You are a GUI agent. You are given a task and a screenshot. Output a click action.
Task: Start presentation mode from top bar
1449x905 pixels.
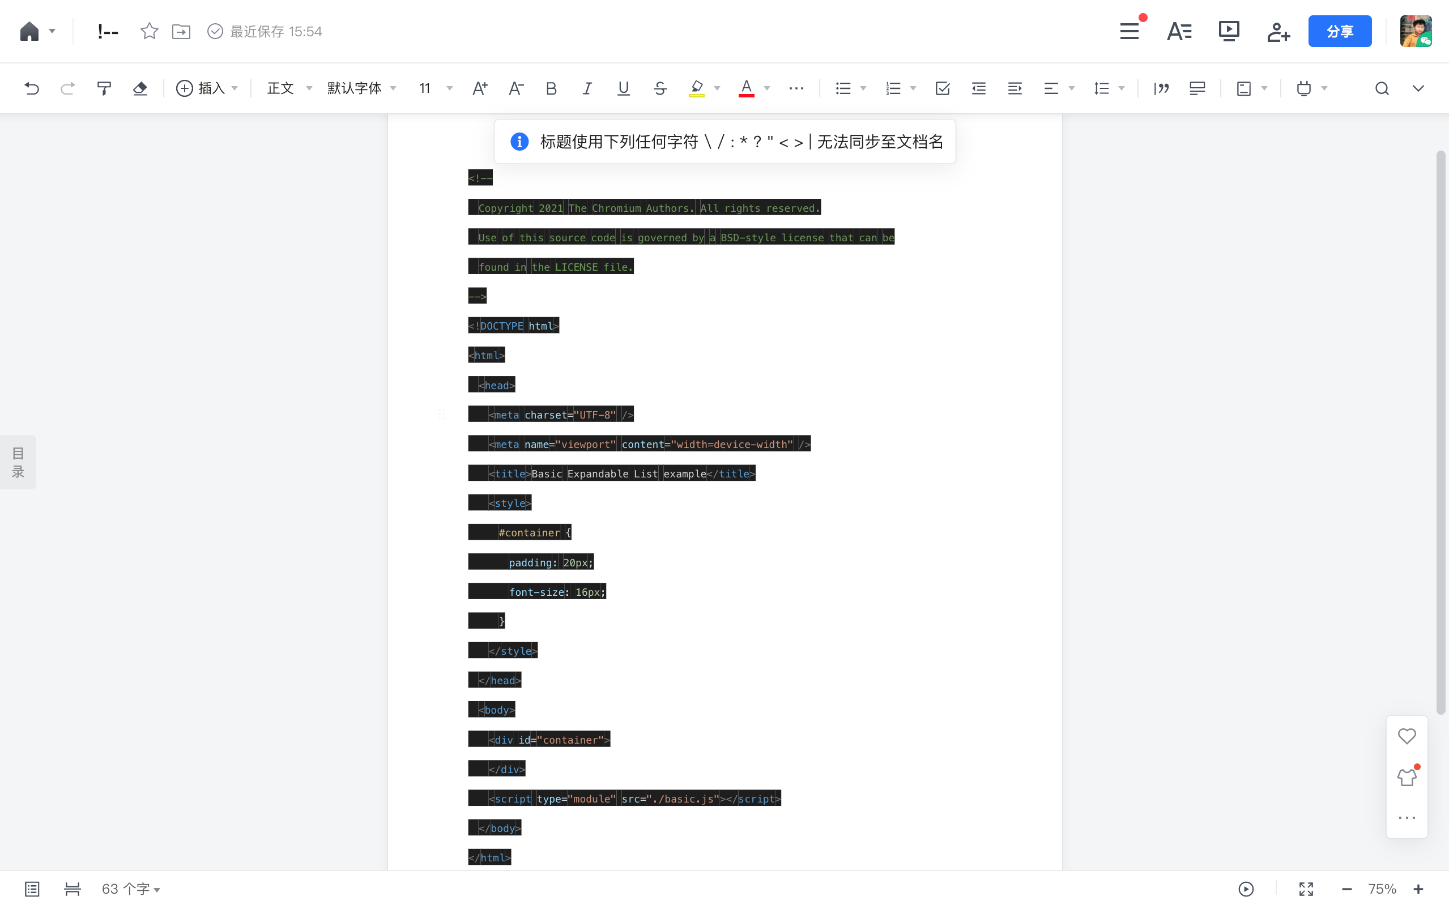pos(1229,31)
